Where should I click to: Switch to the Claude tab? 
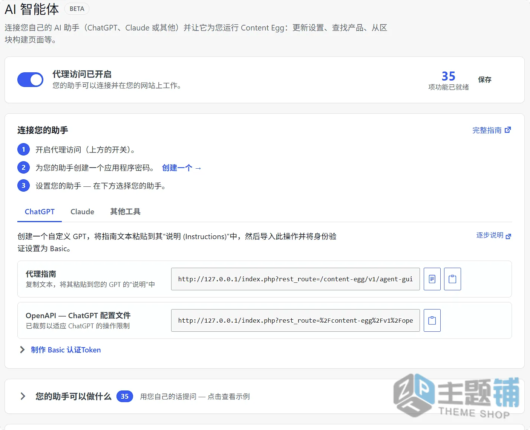pyautogui.click(x=82, y=212)
